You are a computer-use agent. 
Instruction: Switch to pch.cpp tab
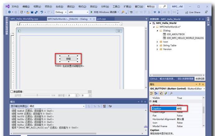pyautogui.click(x=102, y=19)
